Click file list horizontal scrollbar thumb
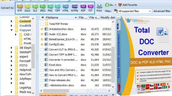The height and width of the screenshot is (96, 172). pos(56,91)
